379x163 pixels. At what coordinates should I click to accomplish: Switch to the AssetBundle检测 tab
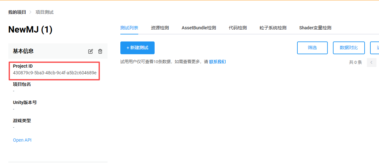point(199,28)
